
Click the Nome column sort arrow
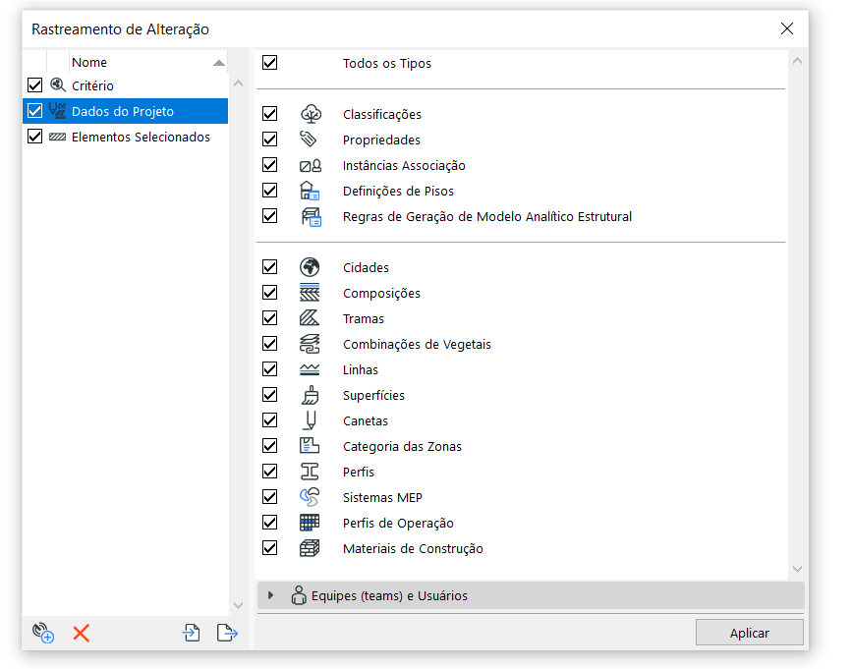pyautogui.click(x=218, y=63)
